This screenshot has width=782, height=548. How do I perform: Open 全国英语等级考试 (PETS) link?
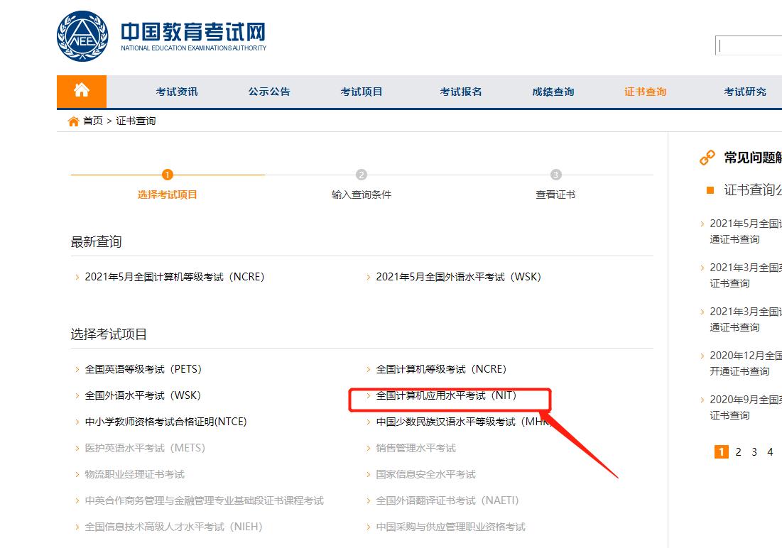click(x=141, y=369)
